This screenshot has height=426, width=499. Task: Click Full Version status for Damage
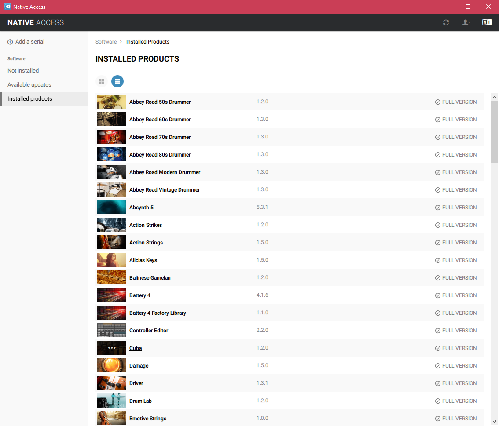[456, 366]
